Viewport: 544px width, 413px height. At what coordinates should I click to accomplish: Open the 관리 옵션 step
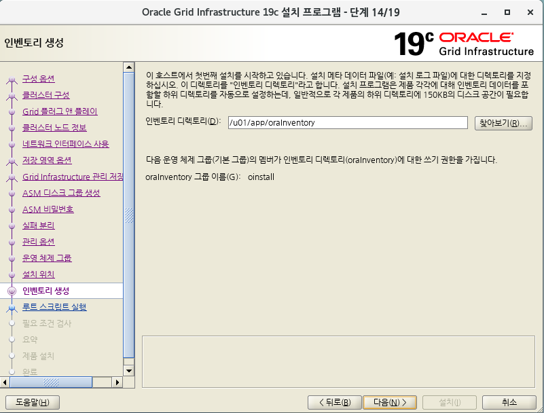[39, 242]
